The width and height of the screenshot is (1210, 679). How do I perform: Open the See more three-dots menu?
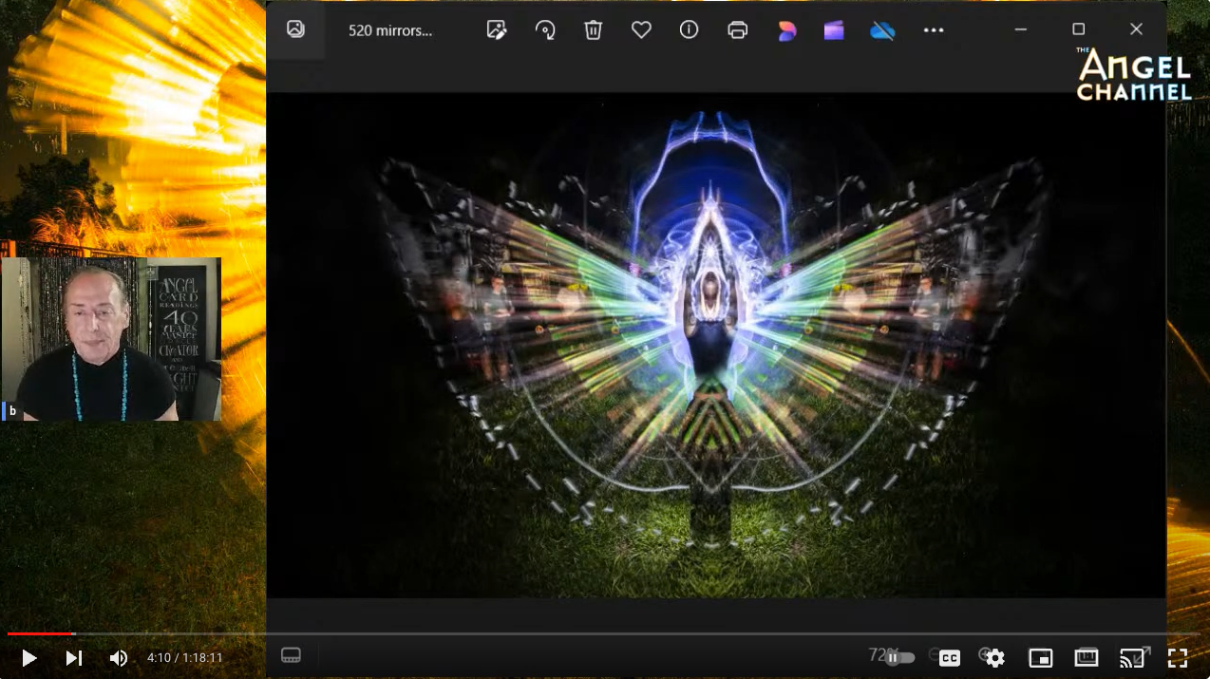point(934,30)
